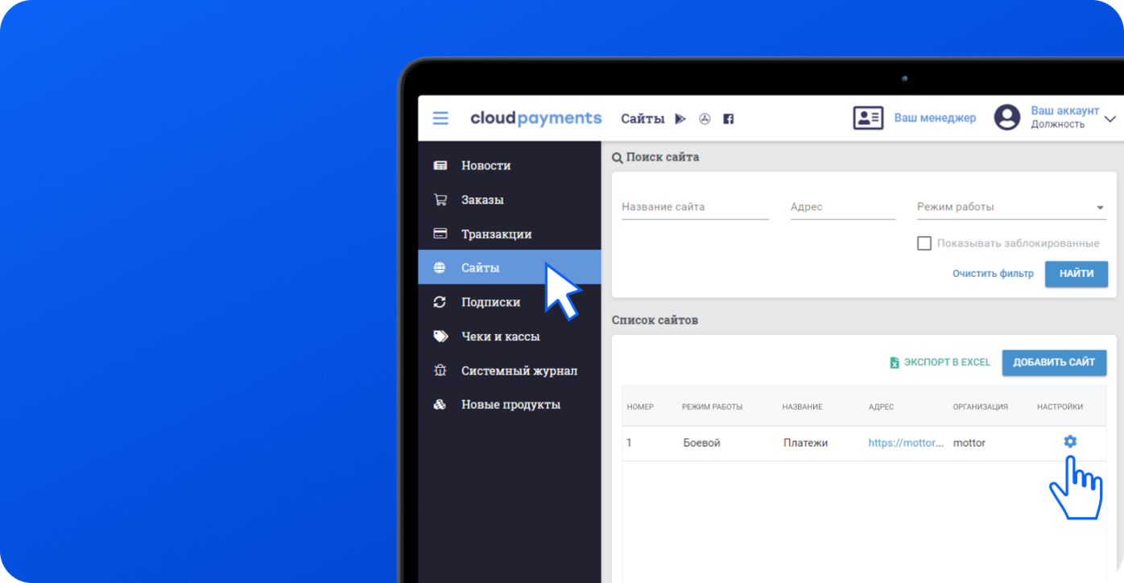Click the Системный журнал bug icon

click(440, 370)
